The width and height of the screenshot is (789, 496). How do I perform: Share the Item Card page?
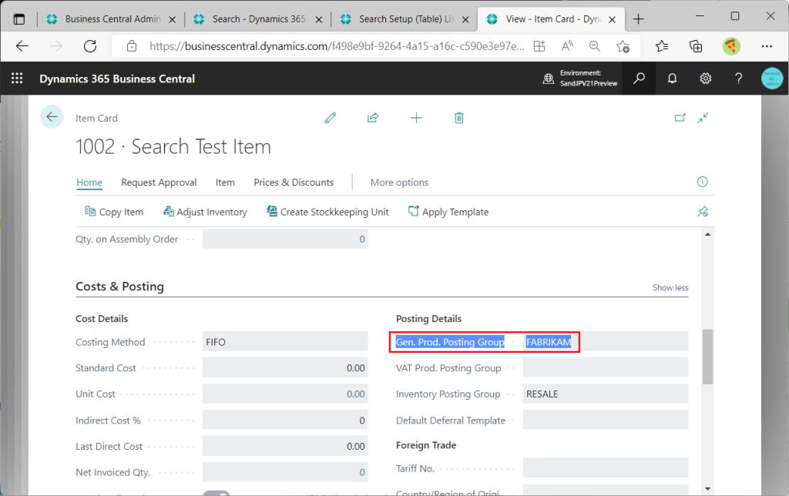tap(373, 118)
